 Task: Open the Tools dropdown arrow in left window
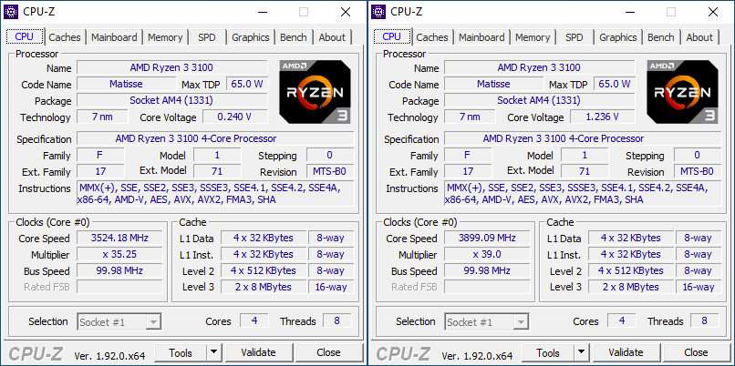214,352
